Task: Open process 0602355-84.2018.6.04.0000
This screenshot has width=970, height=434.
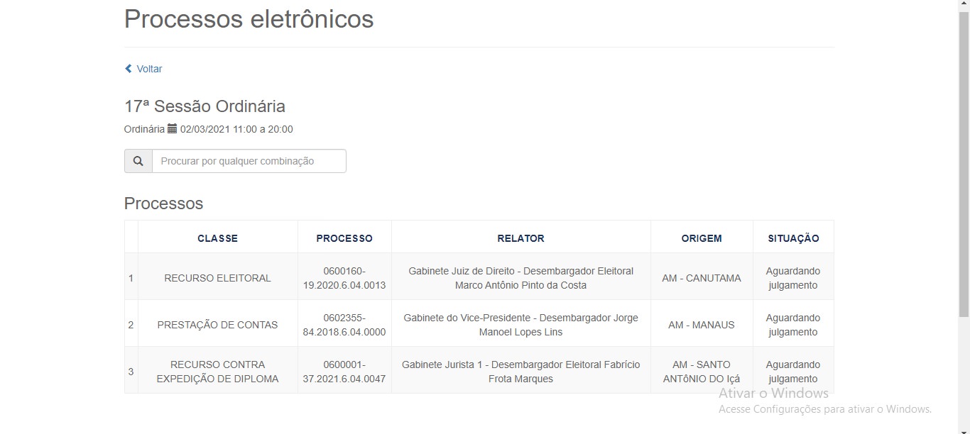Action: pos(344,325)
